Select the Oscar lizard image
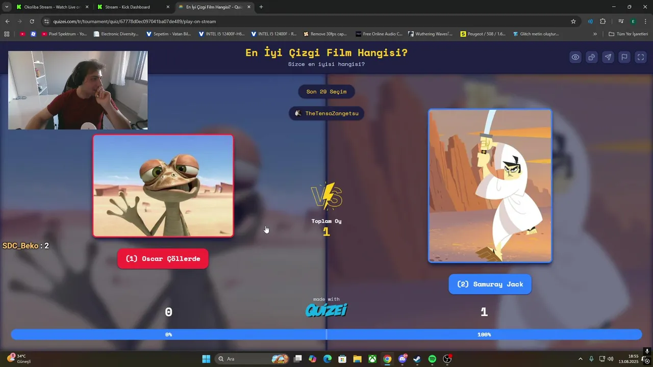This screenshot has height=367, width=653. click(x=163, y=186)
